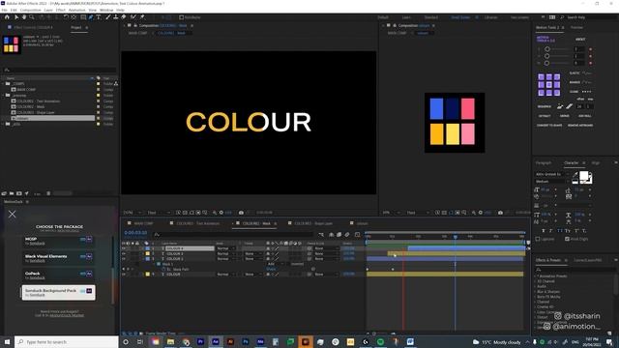Click the Convert To Shape button in Motion Tools

point(549,125)
